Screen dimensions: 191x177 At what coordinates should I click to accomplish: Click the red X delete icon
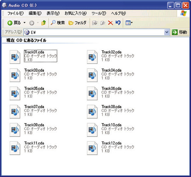pyautogui.click(x=110, y=23)
